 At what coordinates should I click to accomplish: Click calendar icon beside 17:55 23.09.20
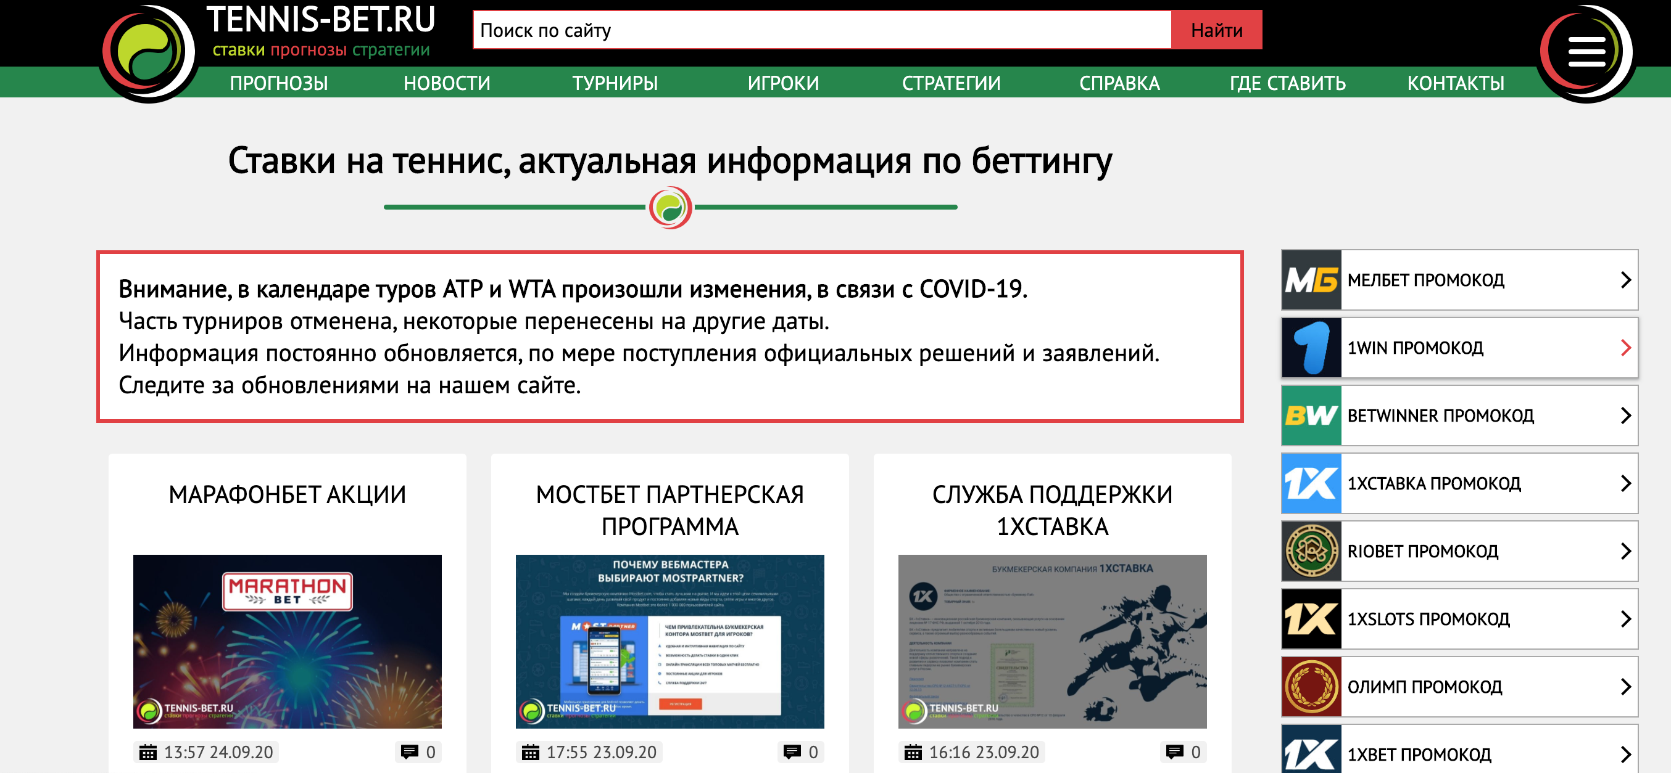pos(531,752)
